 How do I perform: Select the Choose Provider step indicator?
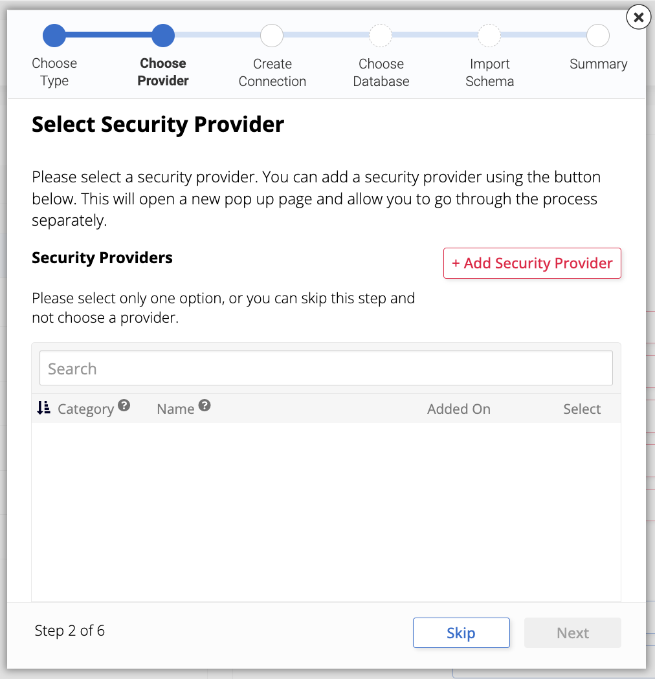click(162, 35)
